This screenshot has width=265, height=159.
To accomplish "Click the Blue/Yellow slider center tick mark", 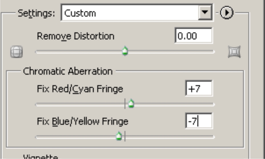I will [x=125, y=137].
